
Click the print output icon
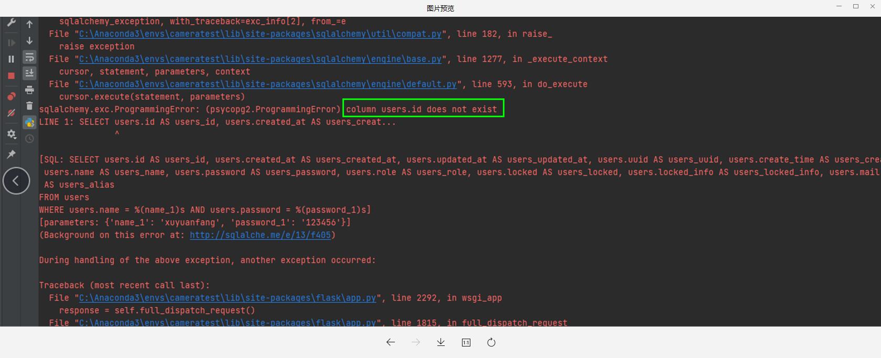click(x=29, y=89)
